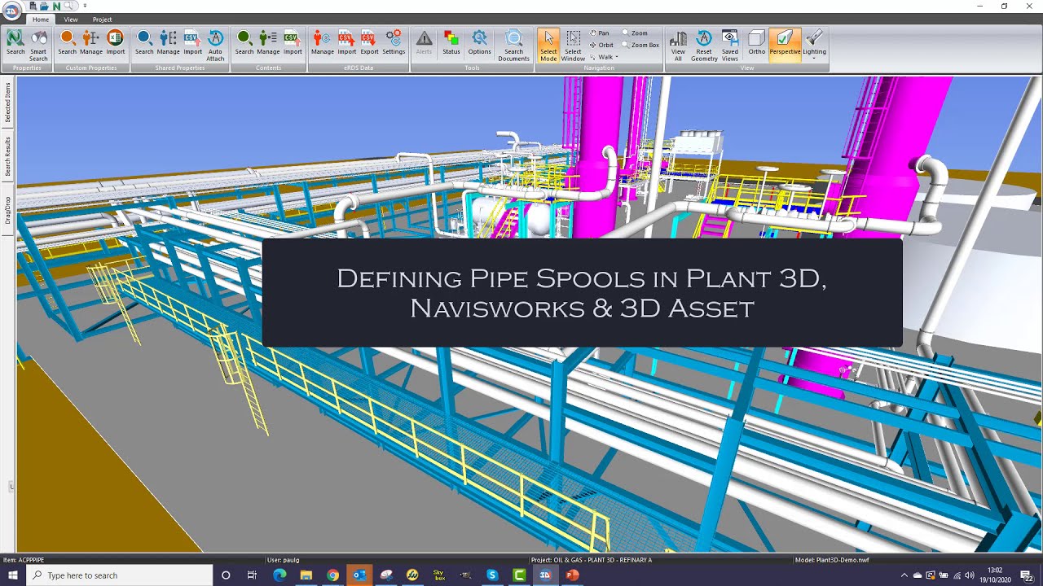Image resolution: width=1043 pixels, height=586 pixels.
Task: Toggle Select Mode on the ribbon
Action: (548, 46)
